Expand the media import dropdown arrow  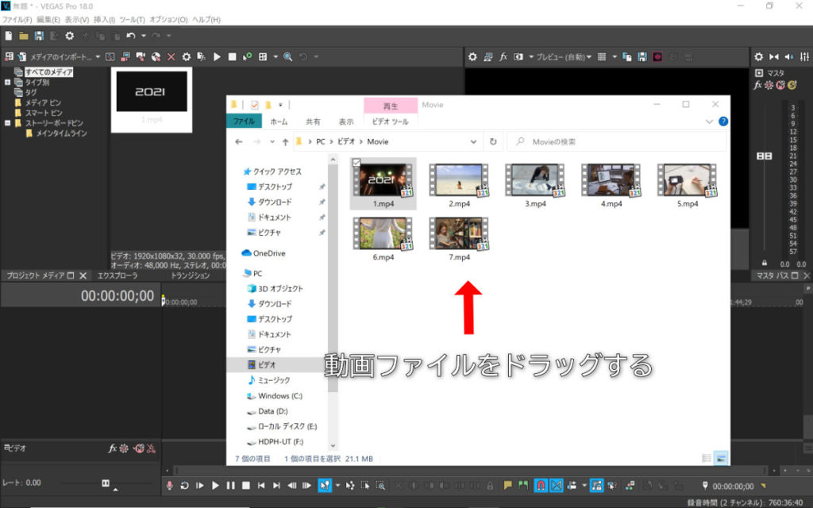pos(98,57)
